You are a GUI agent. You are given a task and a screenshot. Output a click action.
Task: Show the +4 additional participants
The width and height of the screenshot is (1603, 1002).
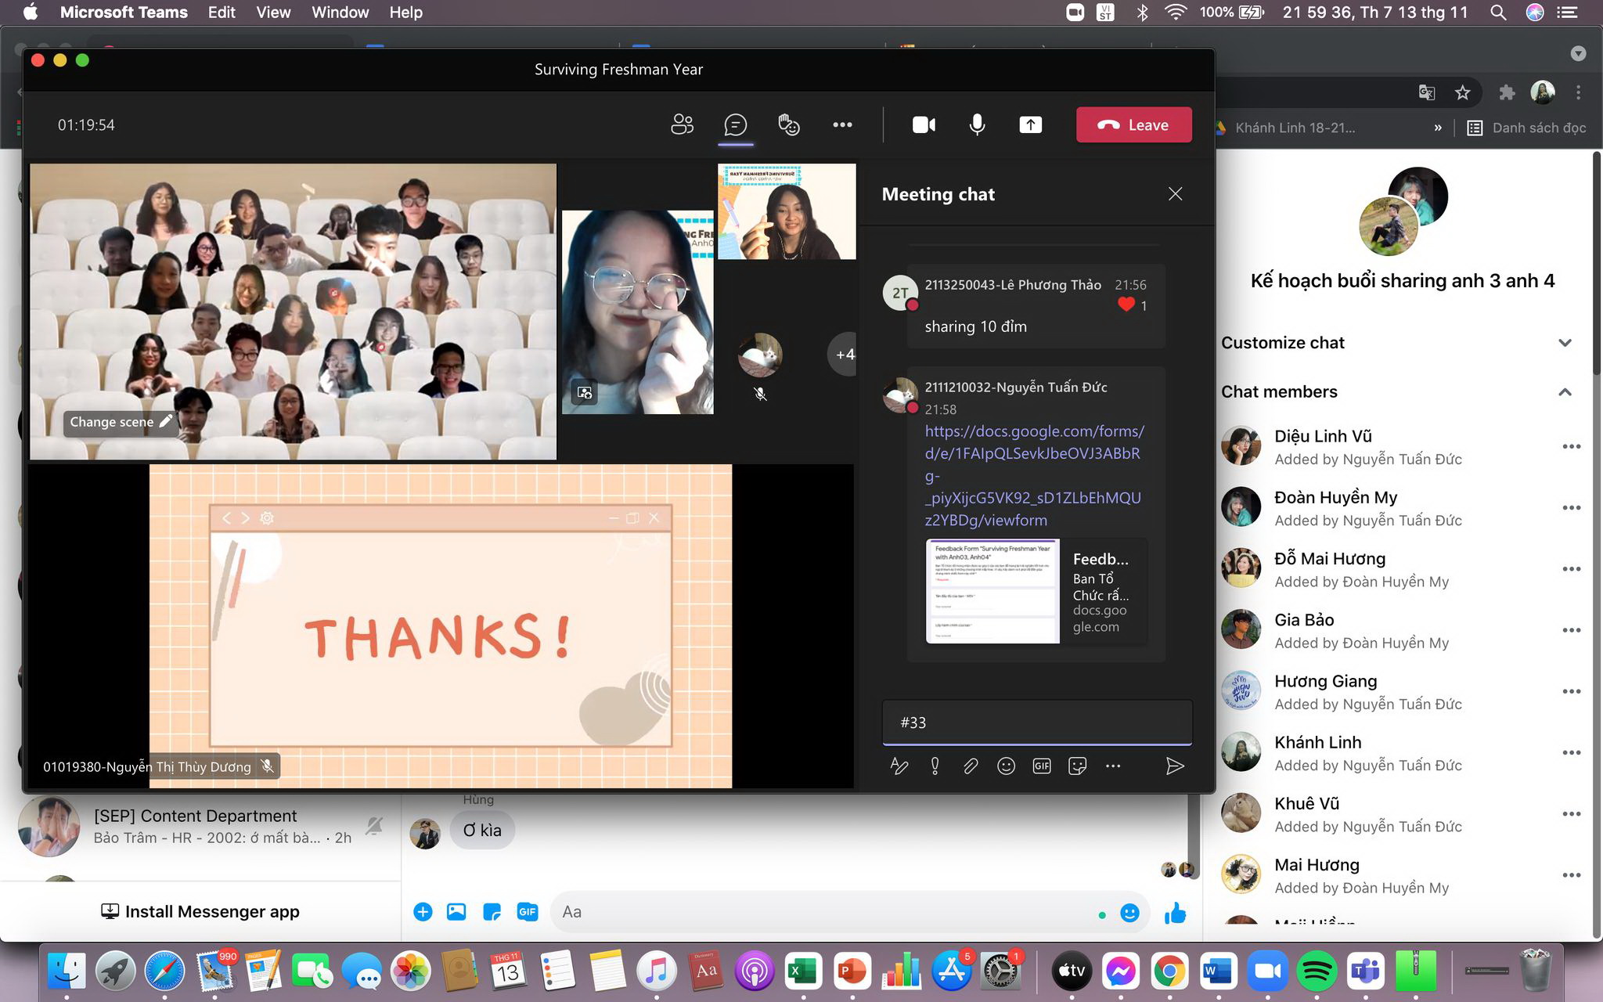point(843,355)
